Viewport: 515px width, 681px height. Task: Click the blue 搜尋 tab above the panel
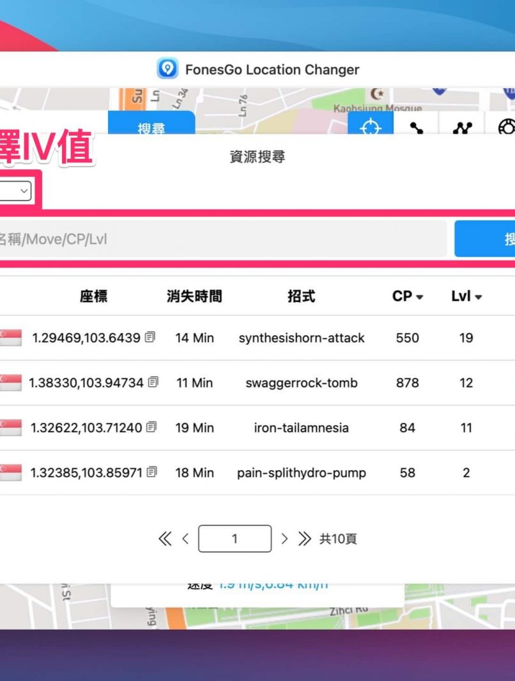pos(151,126)
